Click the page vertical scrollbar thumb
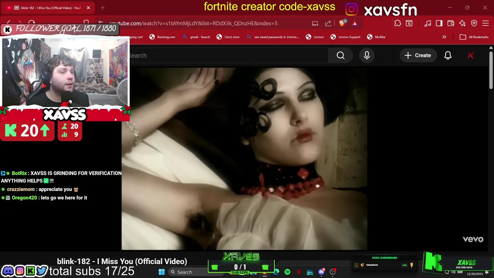Viewport: 494px width, 278px height. coord(491,70)
